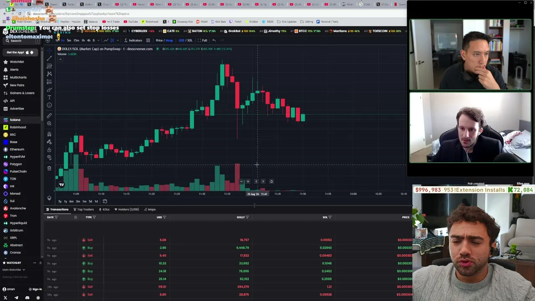Open the object tree layers icon

tap(49, 198)
